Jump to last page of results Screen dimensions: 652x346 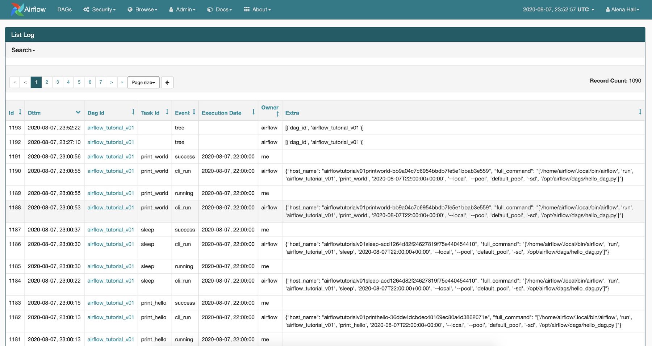pos(122,82)
